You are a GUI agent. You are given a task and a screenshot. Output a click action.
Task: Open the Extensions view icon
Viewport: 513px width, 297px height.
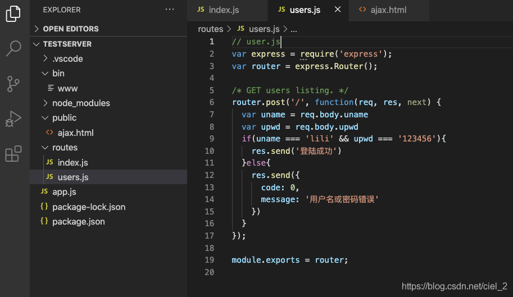pyautogui.click(x=13, y=154)
